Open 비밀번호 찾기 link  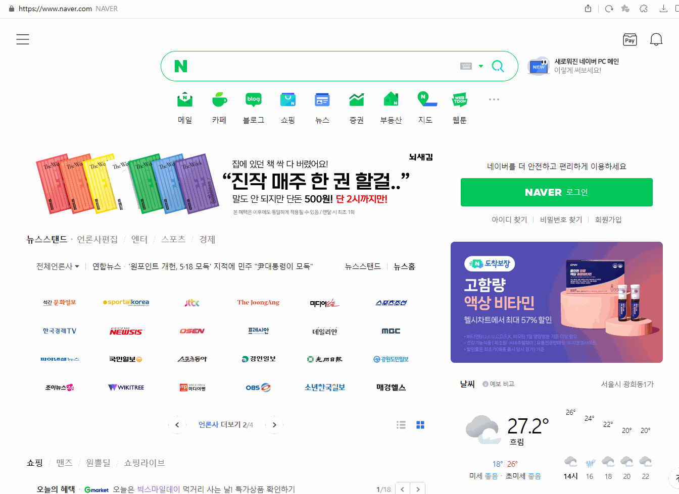coord(561,219)
